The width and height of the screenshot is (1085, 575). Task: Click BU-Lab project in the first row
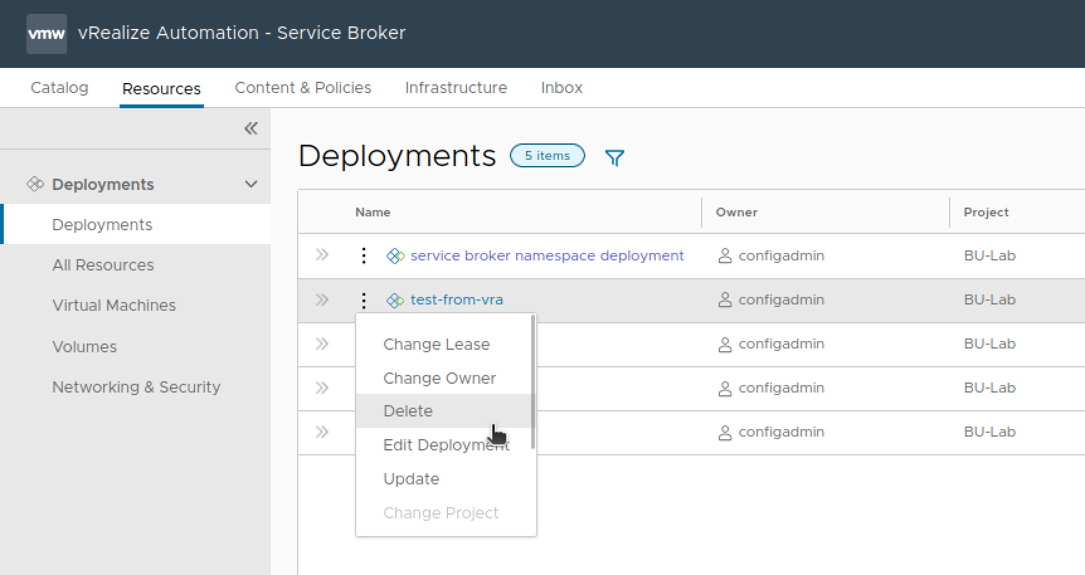pos(989,255)
